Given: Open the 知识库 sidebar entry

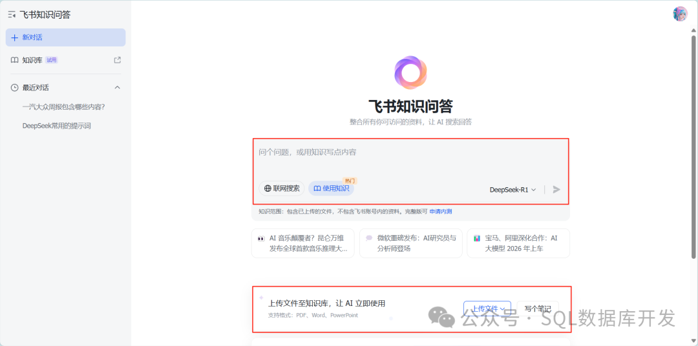Looking at the screenshot, I should pyautogui.click(x=65, y=60).
